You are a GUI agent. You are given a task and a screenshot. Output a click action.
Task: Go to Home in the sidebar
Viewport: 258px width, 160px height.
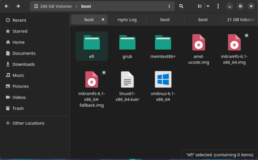click(x=35, y=42)
